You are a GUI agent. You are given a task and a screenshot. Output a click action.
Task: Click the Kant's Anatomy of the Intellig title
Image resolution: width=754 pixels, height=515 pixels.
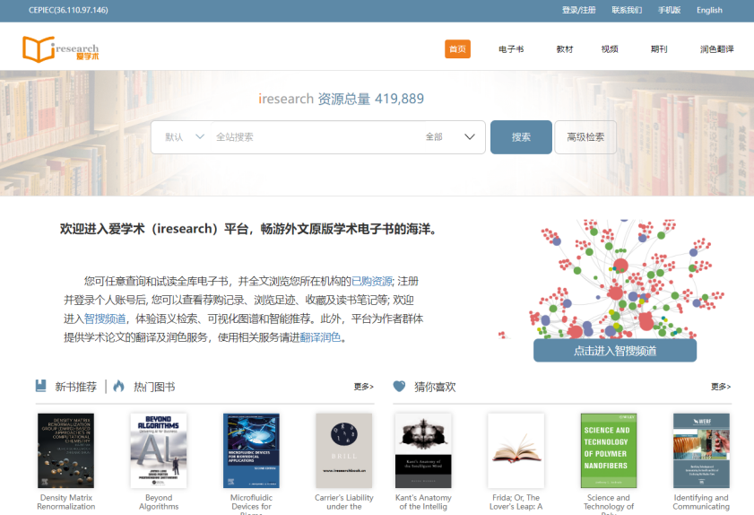tap(423, 502)
